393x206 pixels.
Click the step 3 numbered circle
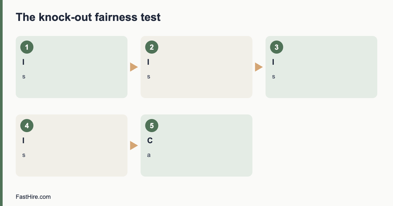[276, 47]
